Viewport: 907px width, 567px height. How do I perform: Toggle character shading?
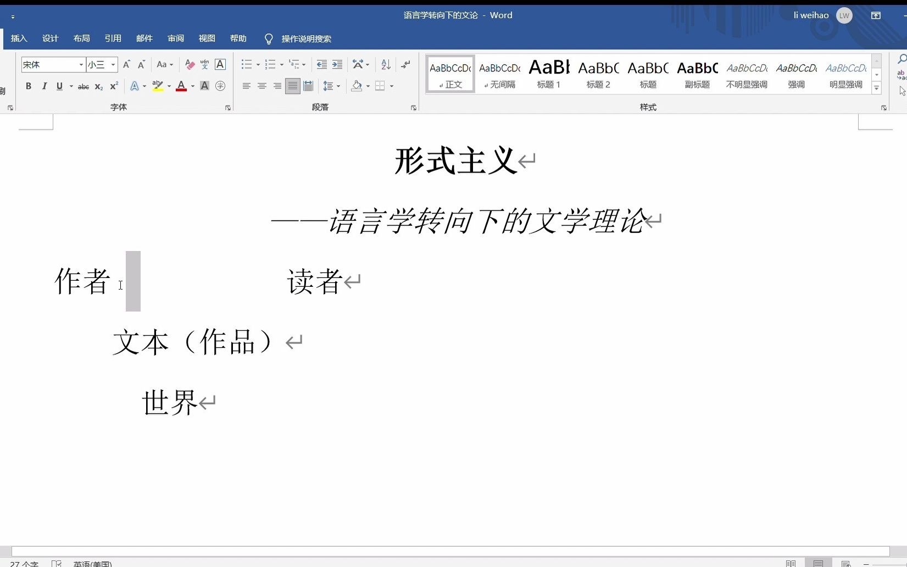pyautogui.click(x=204, y=86)
